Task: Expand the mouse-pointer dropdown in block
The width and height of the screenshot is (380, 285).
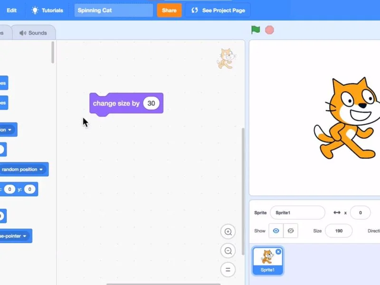Action: 25,236
